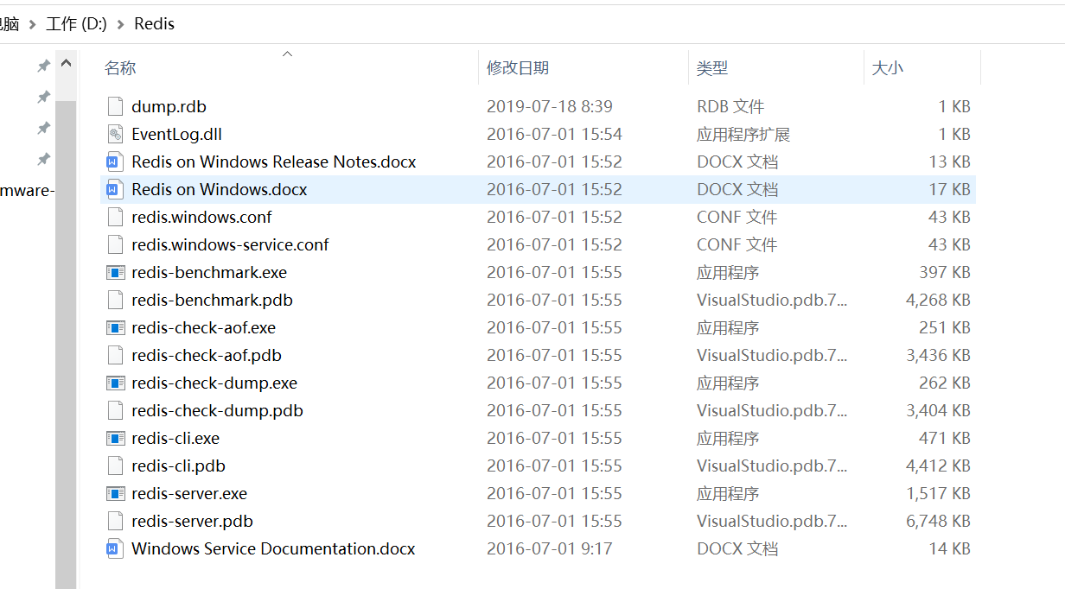Click the second pin icon in the sidebar
The height and width of the screenshot is (589, 1065).
pos(43,97)
